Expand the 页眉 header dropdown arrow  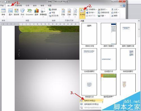click(x=63, y=17)
